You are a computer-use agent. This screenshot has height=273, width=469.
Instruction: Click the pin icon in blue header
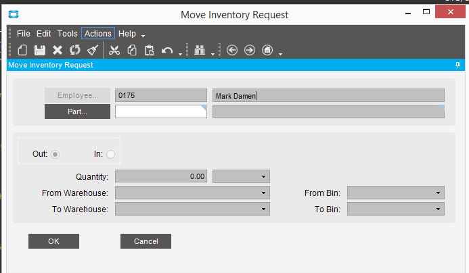tap(457, 65)
